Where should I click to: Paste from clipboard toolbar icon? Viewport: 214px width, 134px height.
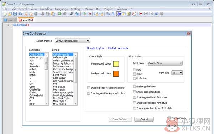(x=53, y=14)
